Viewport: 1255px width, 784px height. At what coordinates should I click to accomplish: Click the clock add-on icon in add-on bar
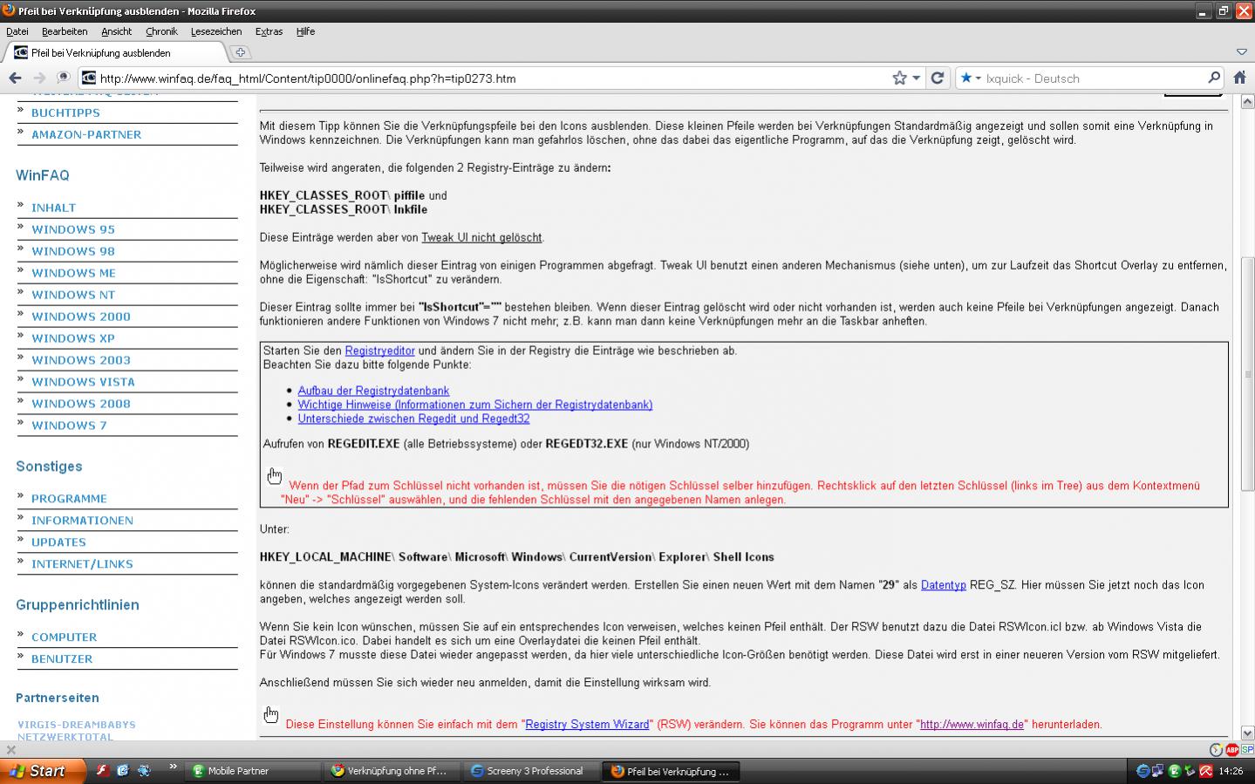pyautogui.click(x=1216, y=749)
